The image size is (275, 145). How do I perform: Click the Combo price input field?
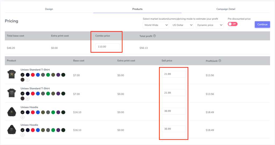[x=107, y=47]
